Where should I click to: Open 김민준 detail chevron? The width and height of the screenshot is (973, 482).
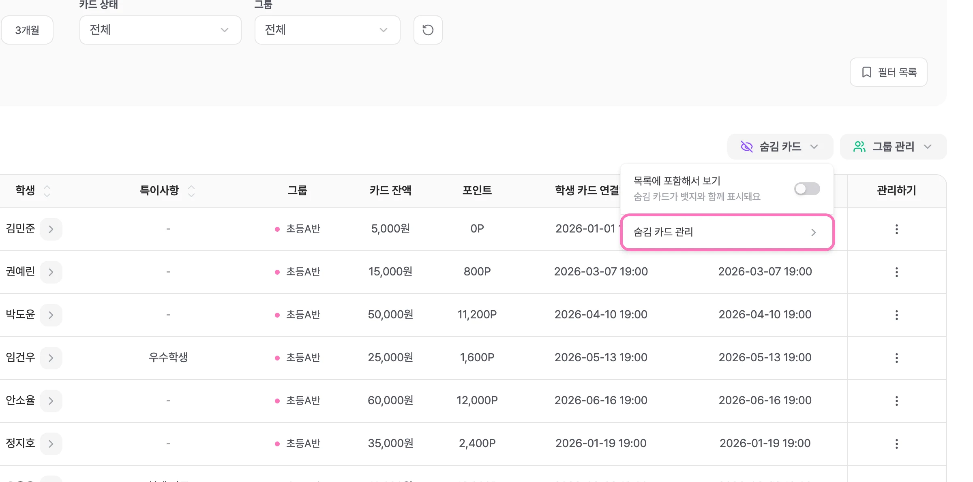pyautogui.click(x=51, y=229)
